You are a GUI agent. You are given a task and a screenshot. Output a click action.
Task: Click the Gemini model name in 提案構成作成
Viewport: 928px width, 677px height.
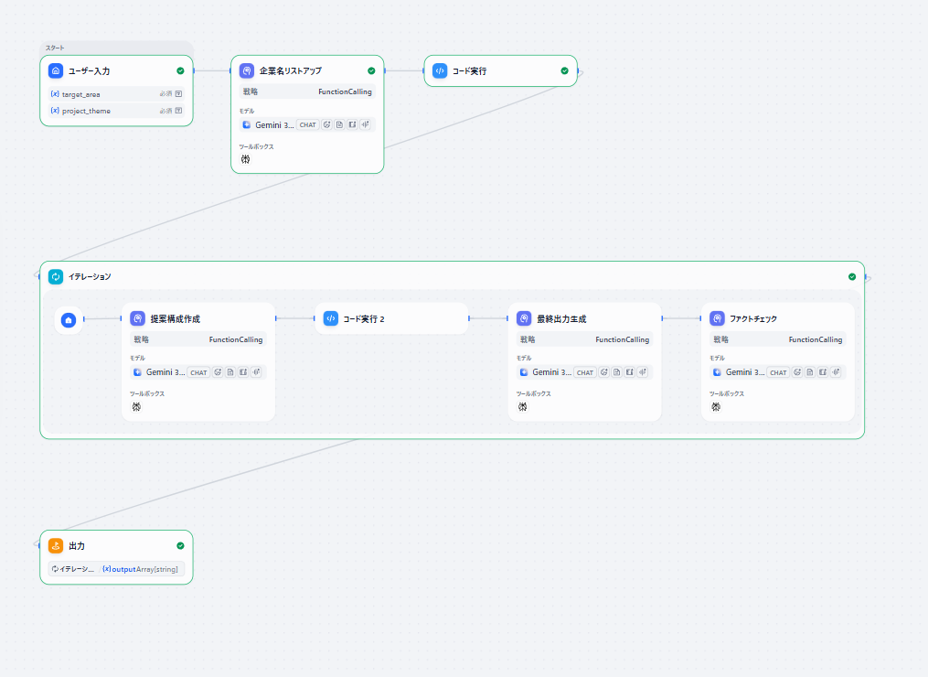(x=165, y=372)
